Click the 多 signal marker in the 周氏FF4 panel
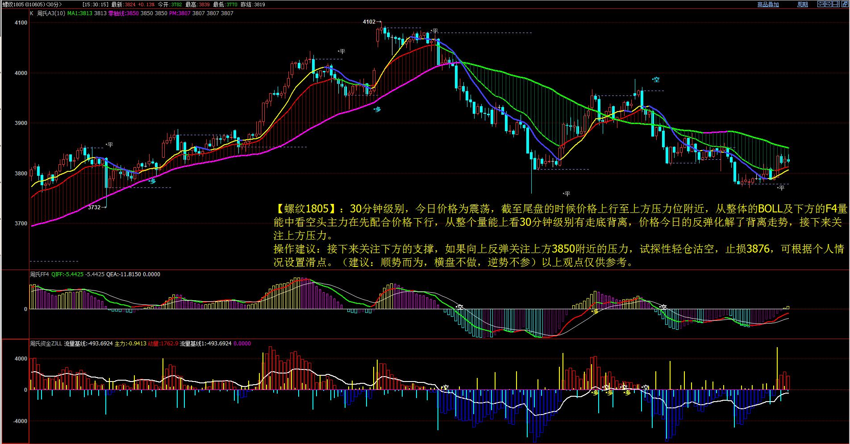Viewport: 850px width, 444px height. pyautogui.click(x=595, y=311)
